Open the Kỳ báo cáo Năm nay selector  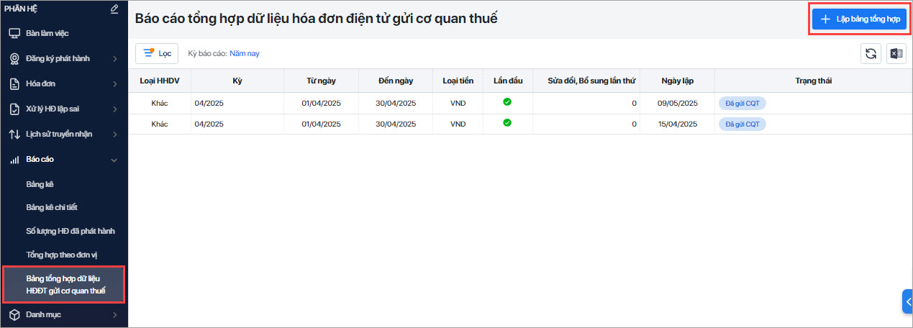245,54
